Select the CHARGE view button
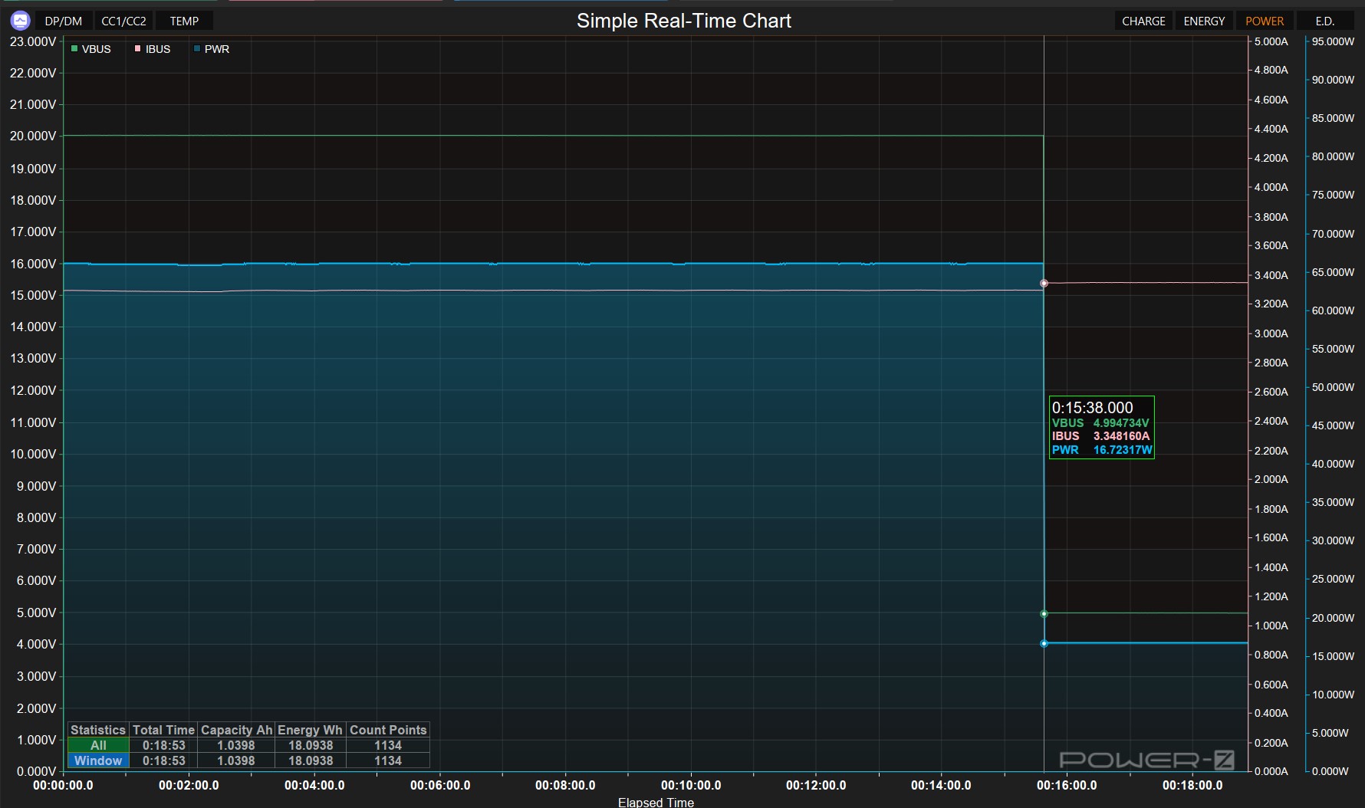The image size is (1365, 808). pyautogui.click(x=1143, y=21)
